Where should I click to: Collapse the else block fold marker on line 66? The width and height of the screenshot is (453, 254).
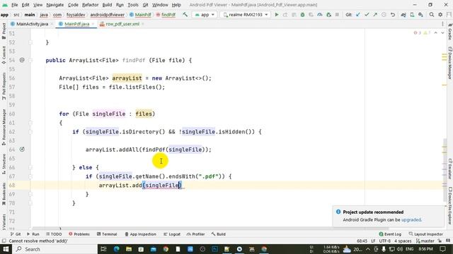30,167
